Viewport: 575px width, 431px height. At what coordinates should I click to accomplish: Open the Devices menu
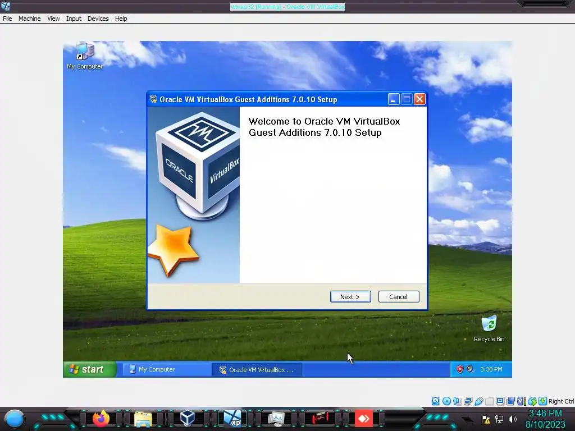[98, 19]
